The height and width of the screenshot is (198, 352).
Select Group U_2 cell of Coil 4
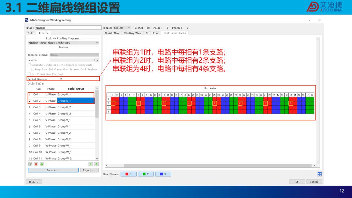[76, 114]
